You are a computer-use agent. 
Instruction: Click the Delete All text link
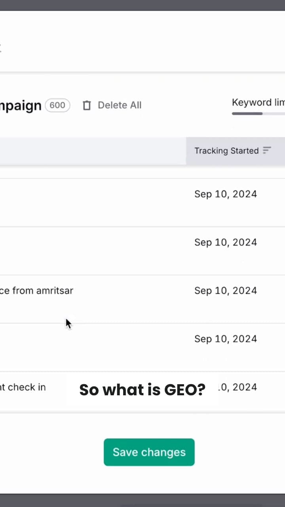120,105
